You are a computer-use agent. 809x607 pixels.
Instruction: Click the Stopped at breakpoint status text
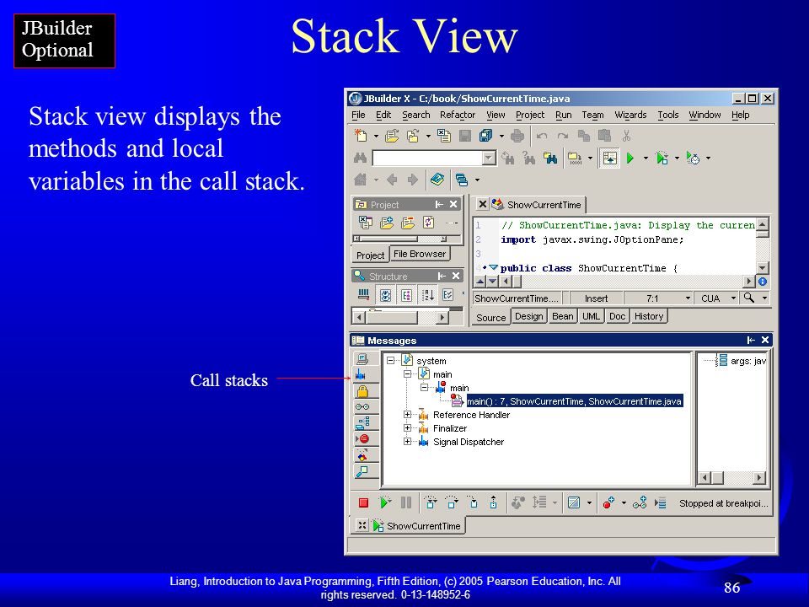[x=723, y=503]
